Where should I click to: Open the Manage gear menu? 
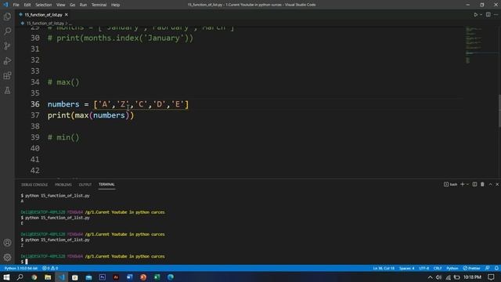point(7,257)
